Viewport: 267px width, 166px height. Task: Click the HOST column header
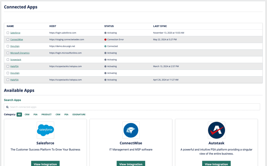pos(53,26)
